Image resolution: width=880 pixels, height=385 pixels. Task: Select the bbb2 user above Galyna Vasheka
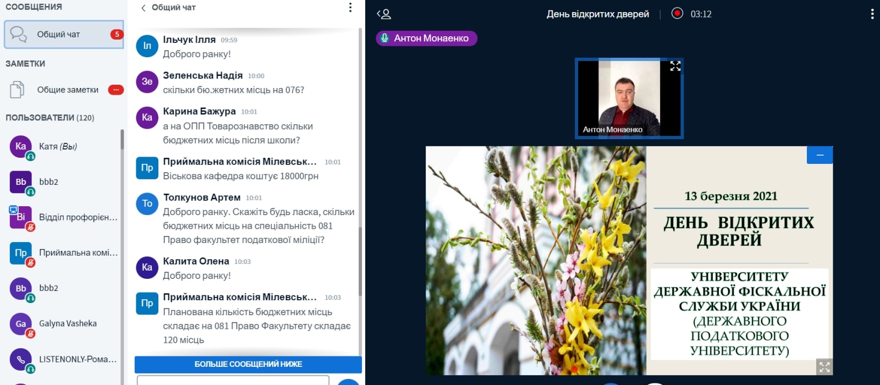(x=64, y=288)
